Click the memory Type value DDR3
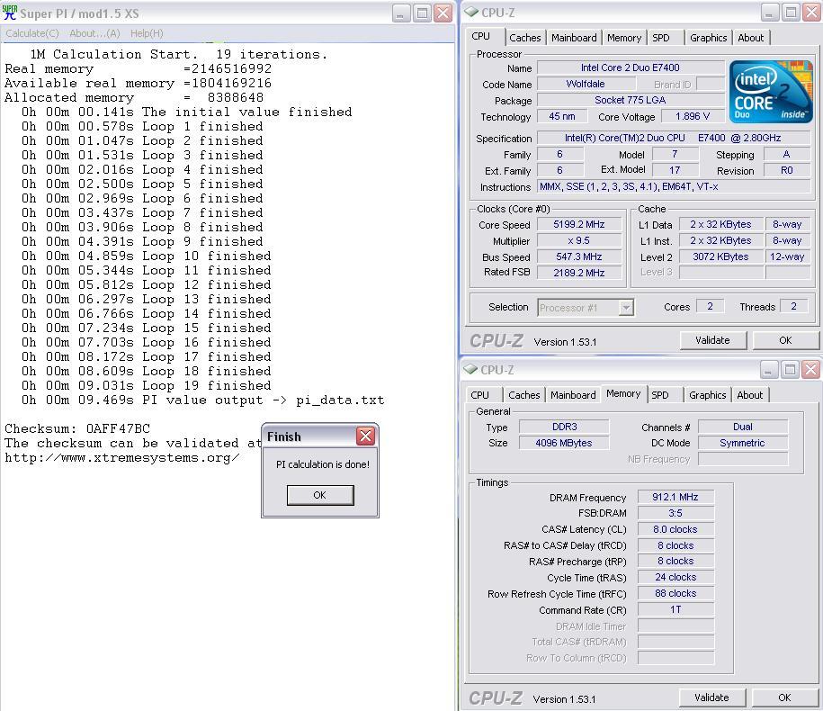Screen dimensions: 823x711 coord(564,427)
